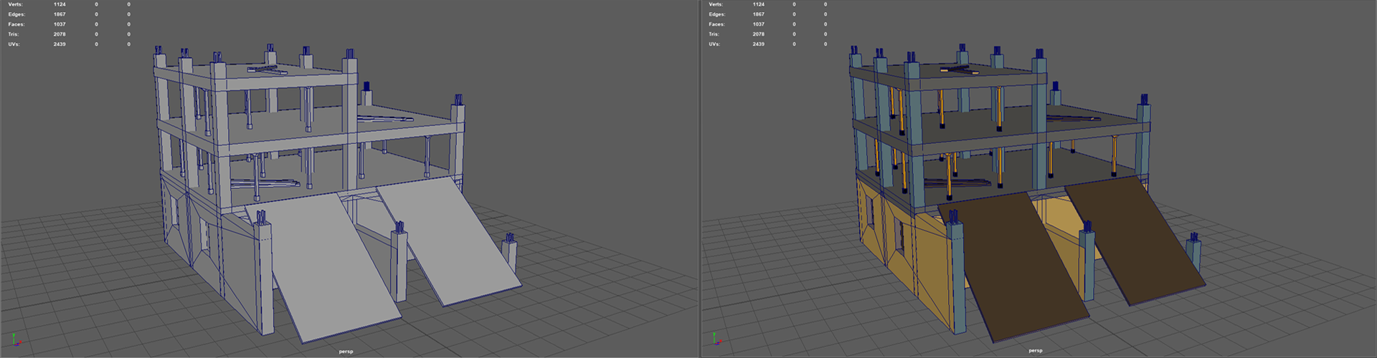Click the XYZ axis gizmo in left viewport
The height and width of the screenshot is (358, 1377).
point(14,341)
